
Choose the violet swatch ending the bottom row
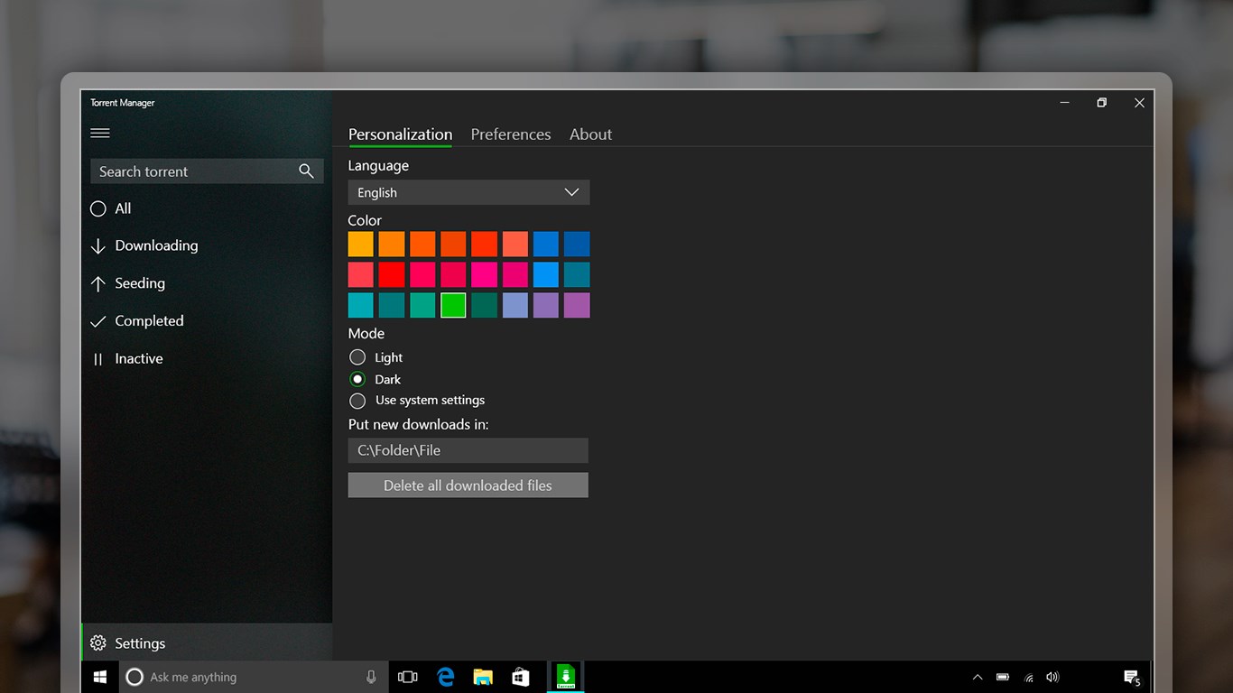[x=577, y=305]
